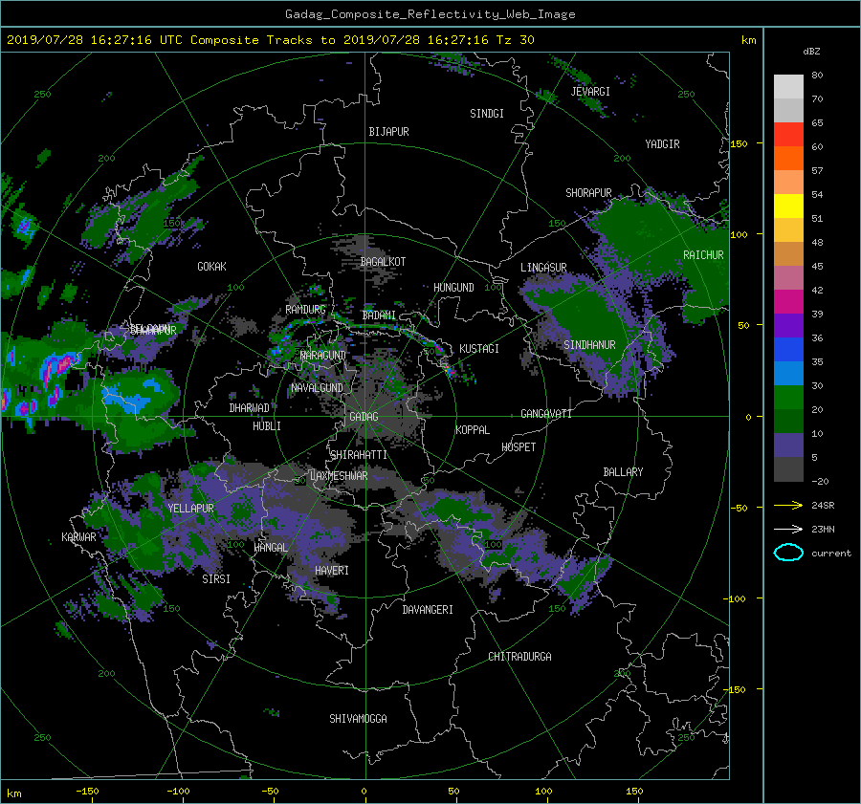Viewport: 861px width, 804px height.
Task: Click the HUBLI city label
Action: tap(266, 425)
